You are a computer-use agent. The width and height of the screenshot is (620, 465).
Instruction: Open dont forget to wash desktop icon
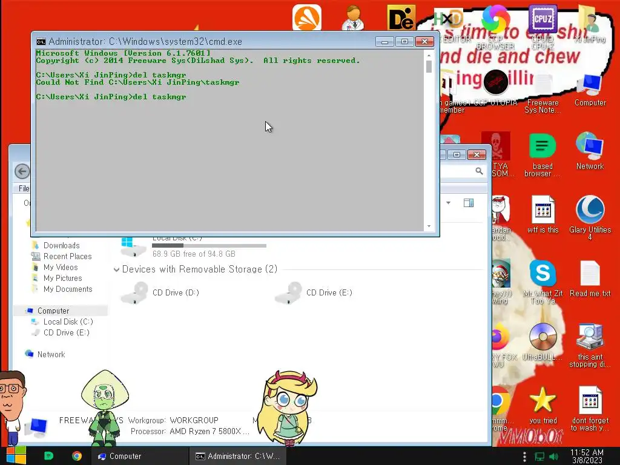590,409
